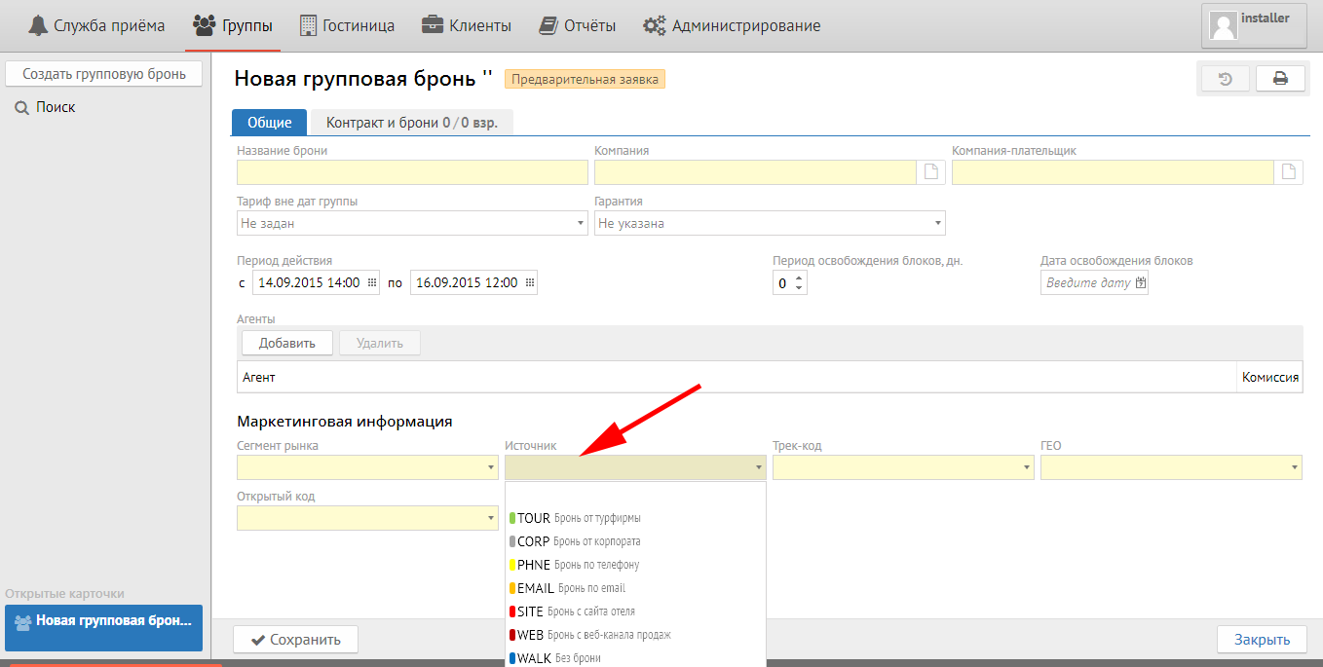Click document icon beside Компания-плательщик field
The image size is (1323, 667).
pyautogui.click(x=1289, y=172)
